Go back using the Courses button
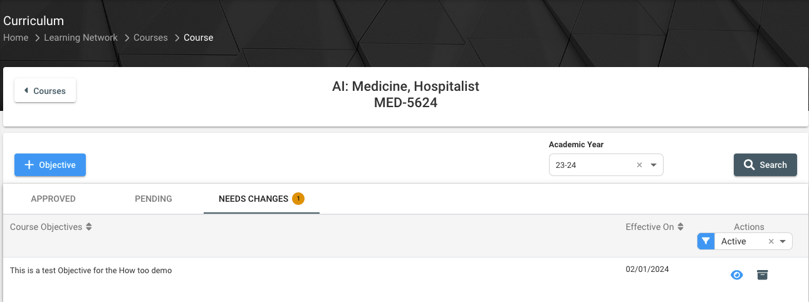Image resolution: width=809 pixels, height=302 pixels. click(x=45, y=91)
